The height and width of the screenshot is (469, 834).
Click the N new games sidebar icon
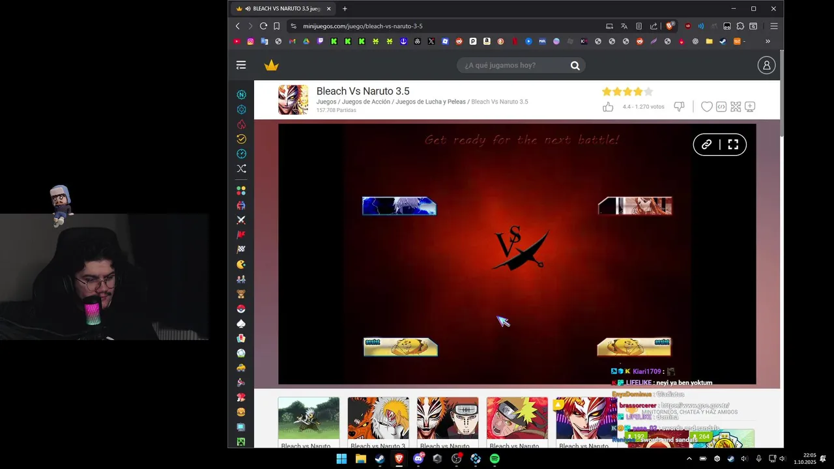241,94
